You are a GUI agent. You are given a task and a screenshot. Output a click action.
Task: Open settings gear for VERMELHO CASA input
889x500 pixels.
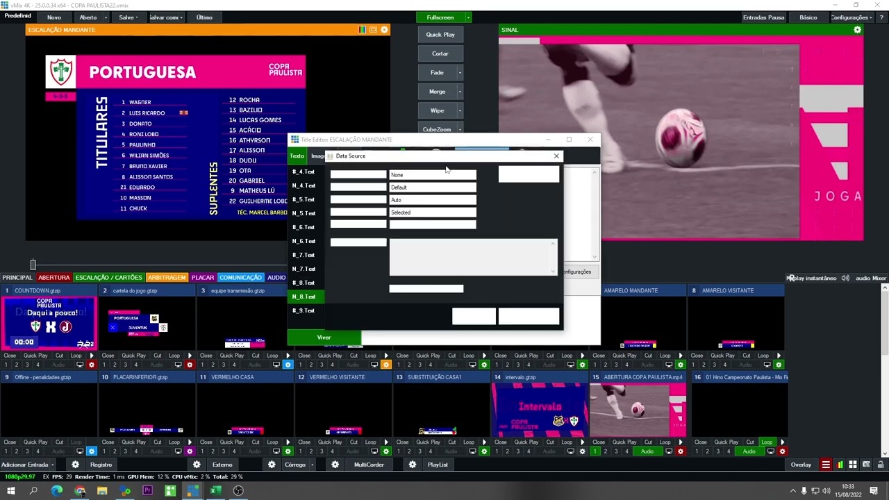coord(288,451)
